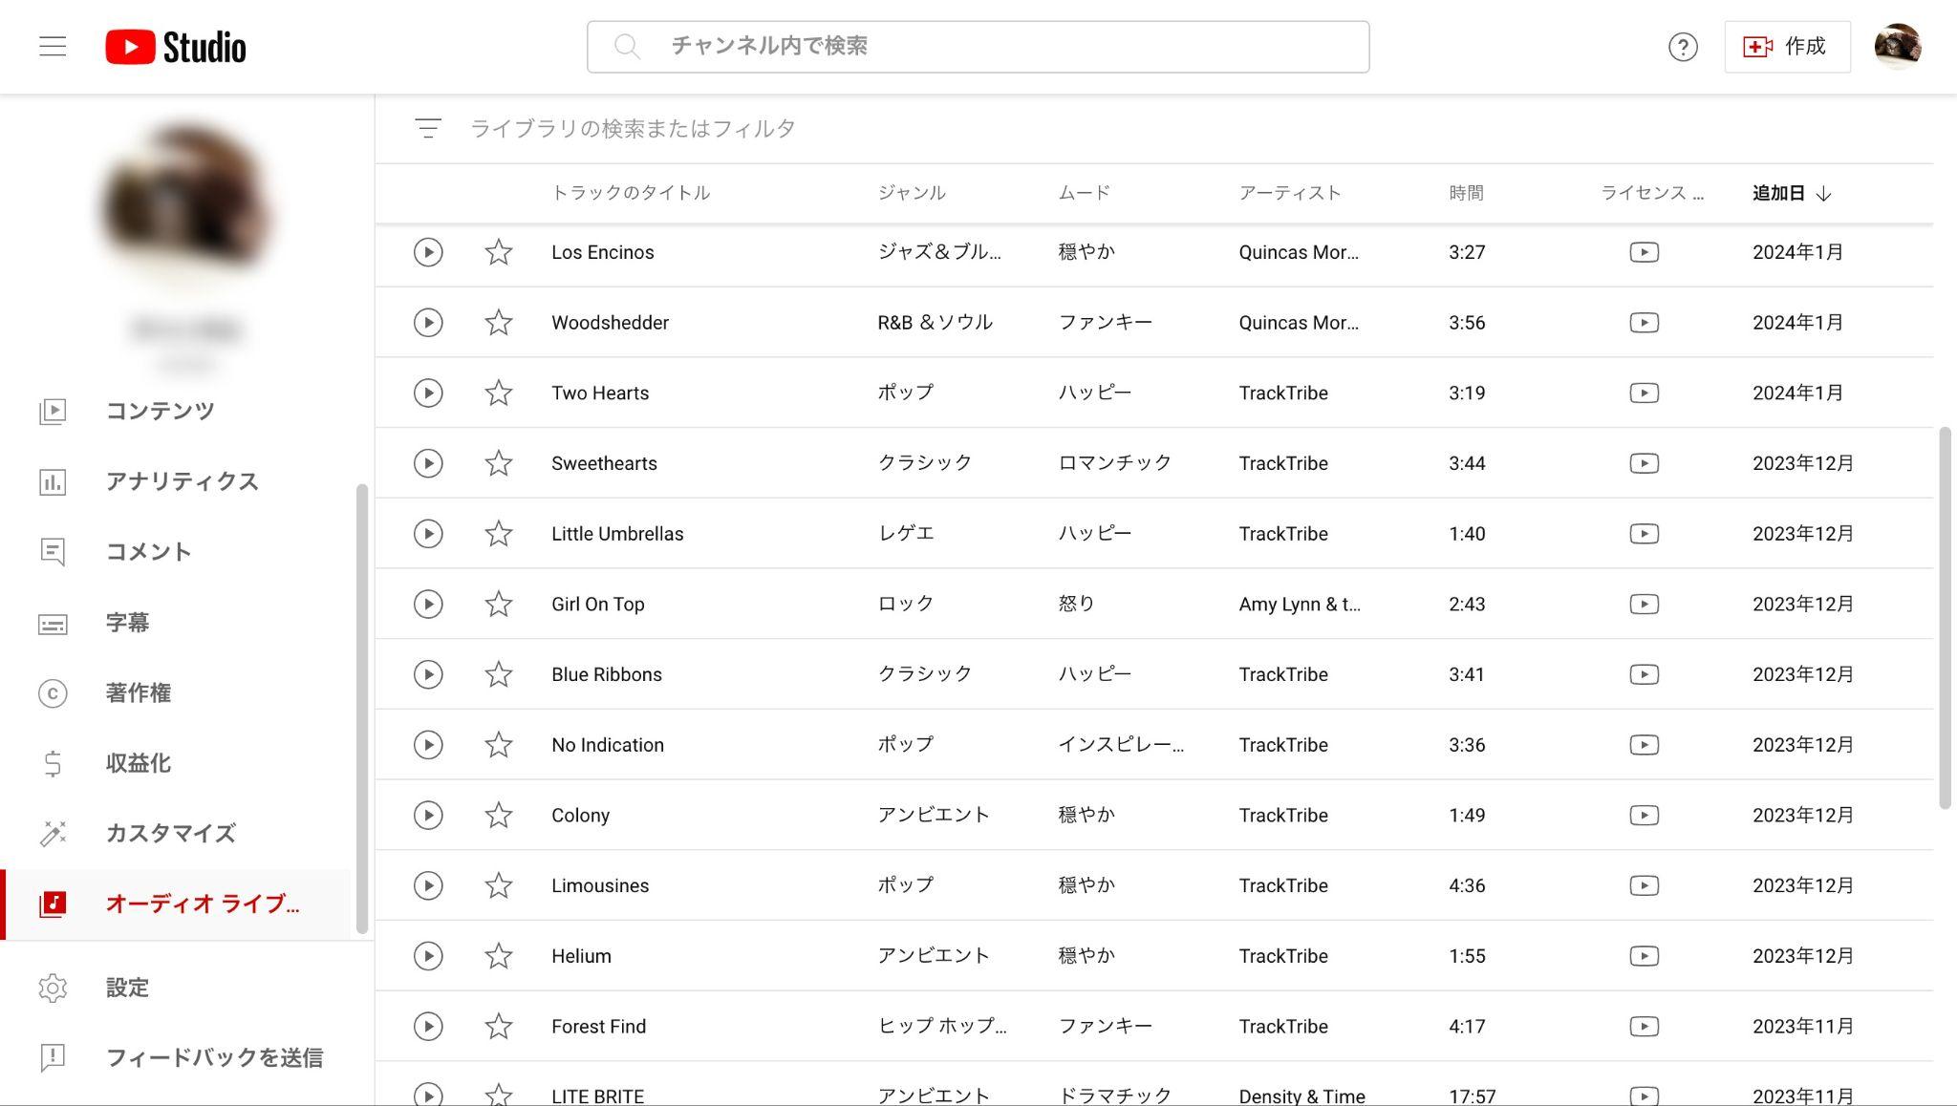Star the Colony track
Viewport: 1957px width, 1106px height.
coord(499,815)
